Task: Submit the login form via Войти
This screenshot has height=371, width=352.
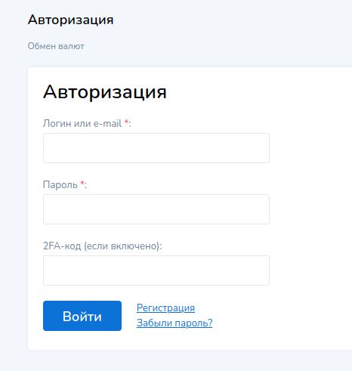Action: click(82, 316)
